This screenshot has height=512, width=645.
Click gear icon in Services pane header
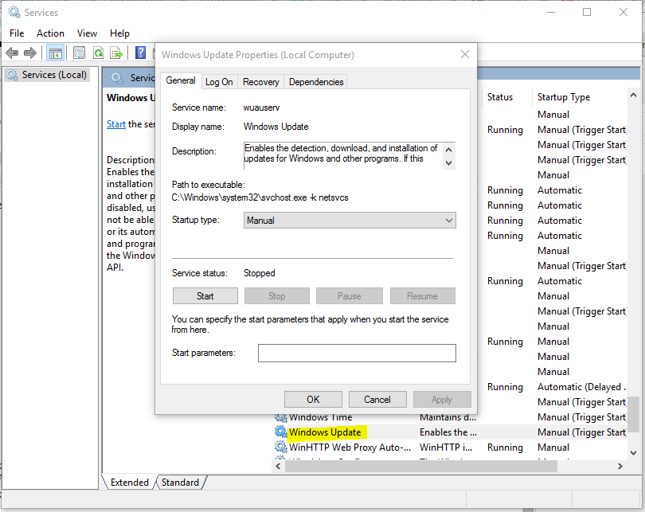point(117,78)
